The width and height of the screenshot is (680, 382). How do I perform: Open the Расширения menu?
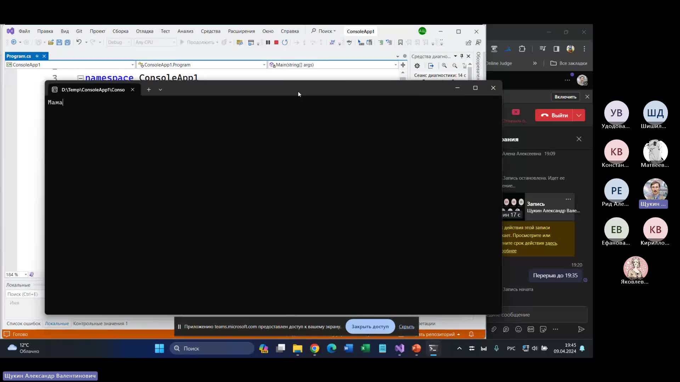(x=242, y=31)
